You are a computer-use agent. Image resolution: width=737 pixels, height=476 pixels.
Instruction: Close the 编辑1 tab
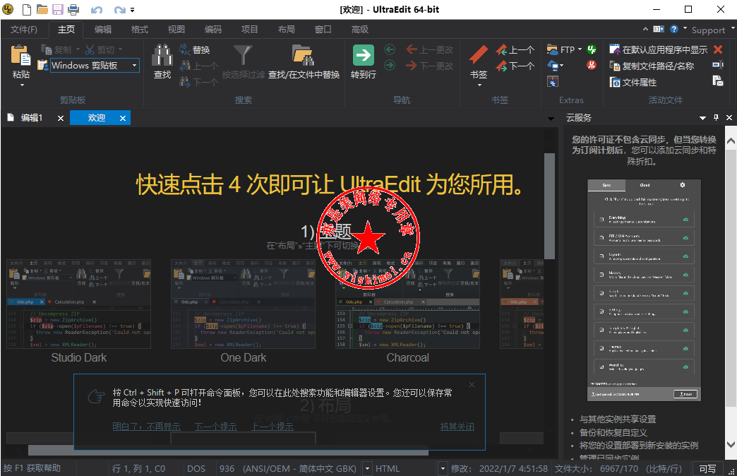coord(61,118)
